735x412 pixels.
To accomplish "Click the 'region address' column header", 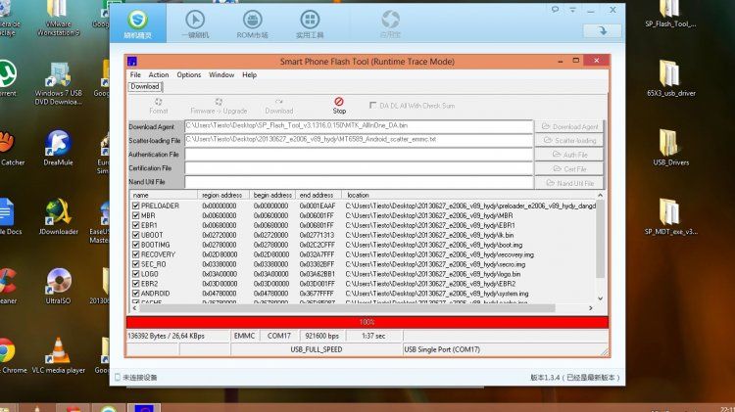I will [x=222, y=195].
